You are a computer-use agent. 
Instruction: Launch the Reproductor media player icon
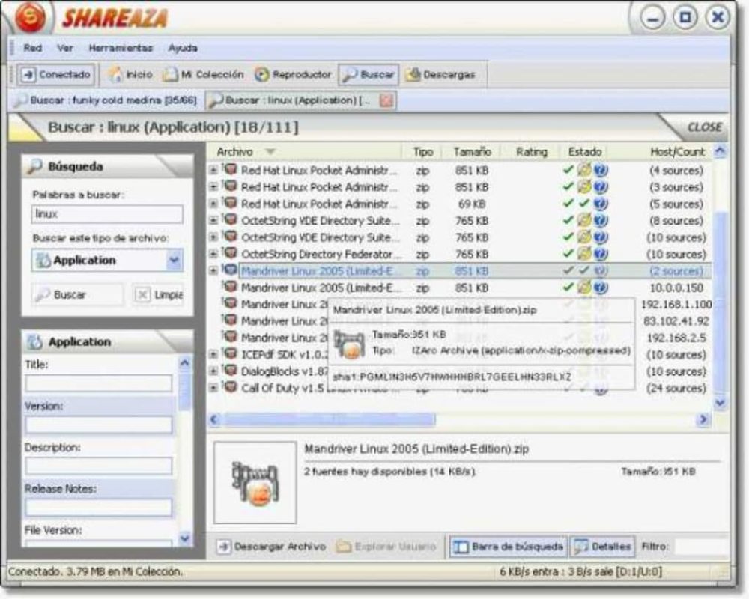click(261, 75)
